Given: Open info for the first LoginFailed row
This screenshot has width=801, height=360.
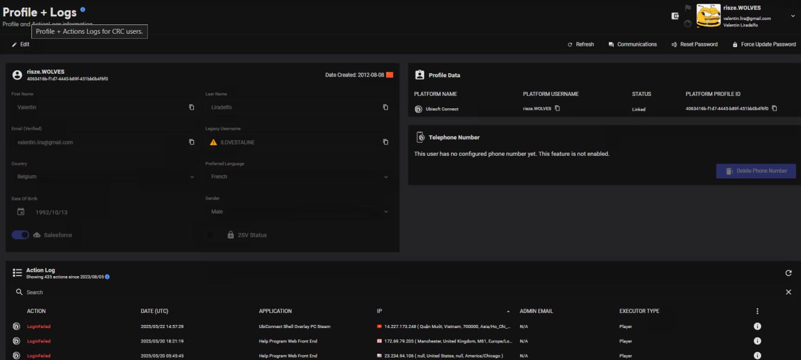Looking at the screenshot, I should (x=757, y=326).
